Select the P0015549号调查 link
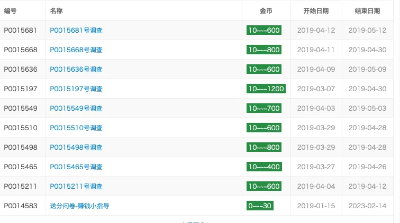 76,109
